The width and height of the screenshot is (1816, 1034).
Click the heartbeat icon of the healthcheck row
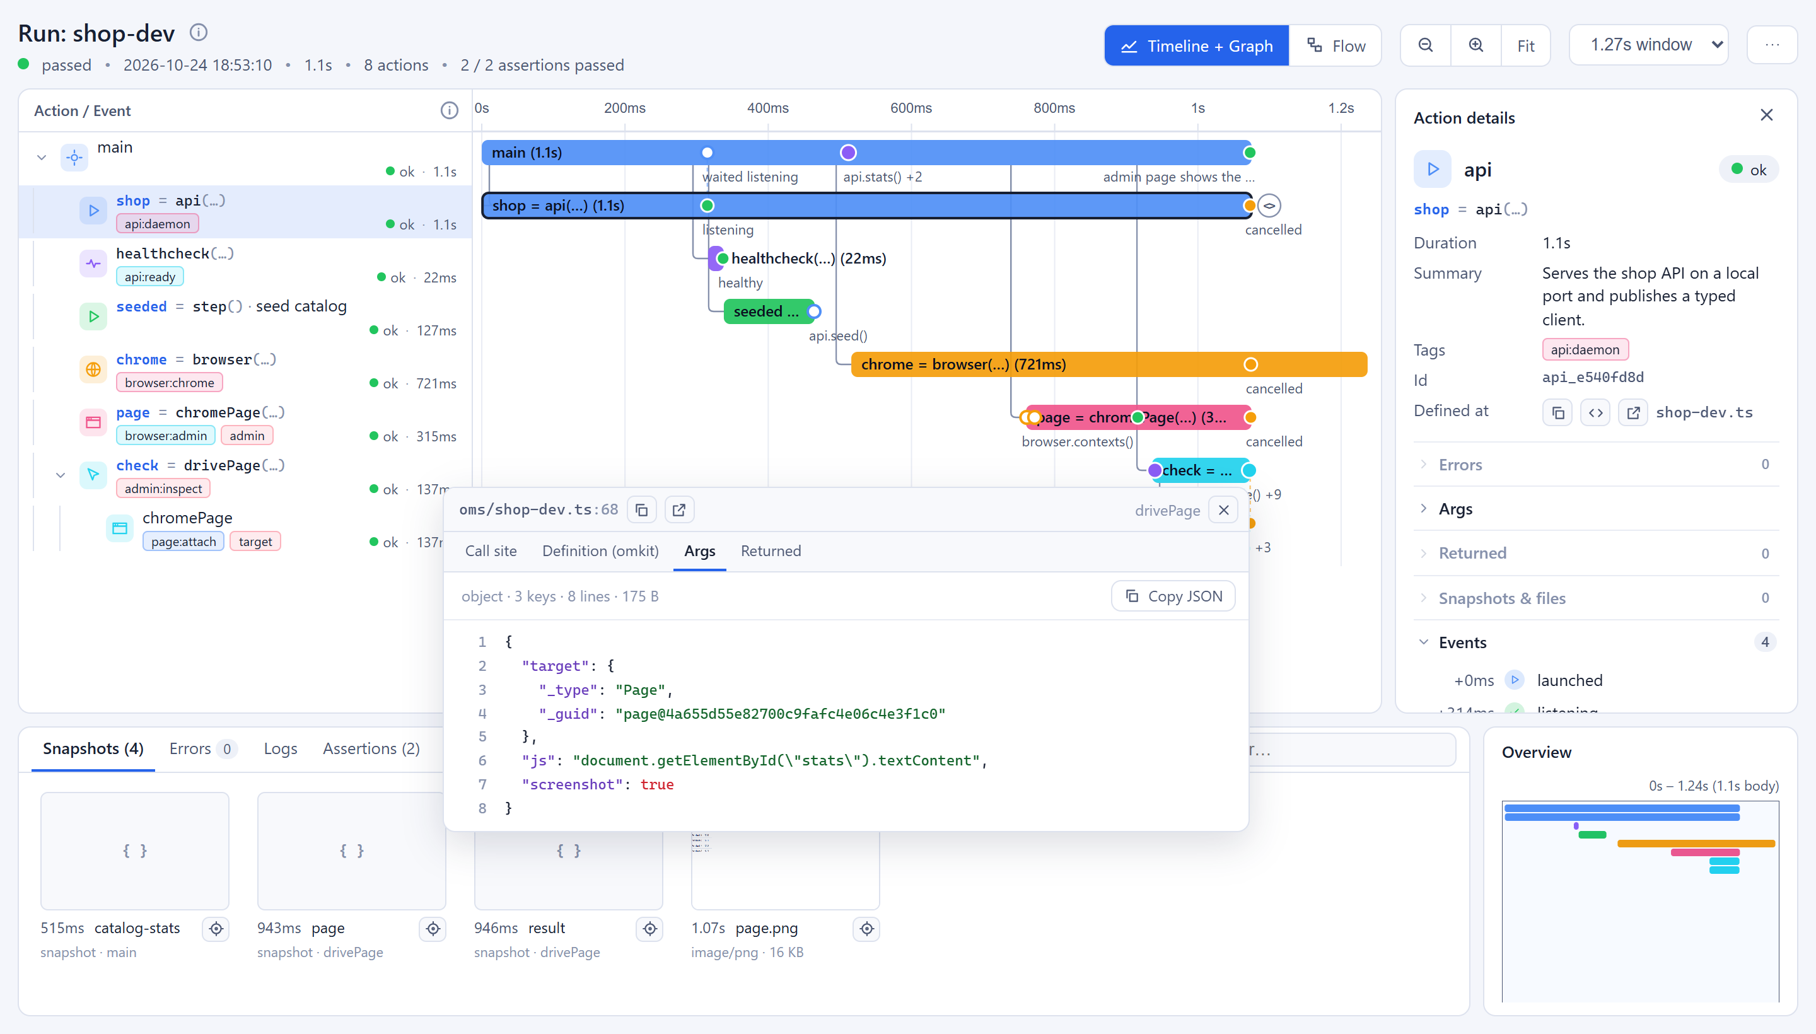point(93,264)
